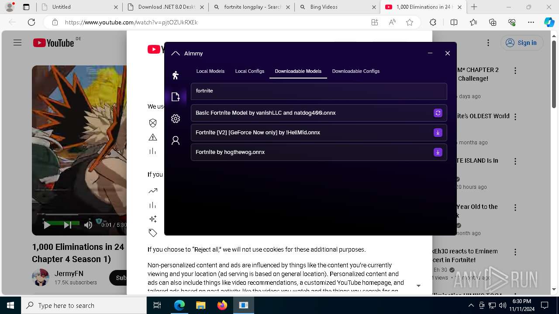Image resolution: width=559 pixels, height=314 pixels.
Task: Open Edge collections icon
Action: pos(493,22)
